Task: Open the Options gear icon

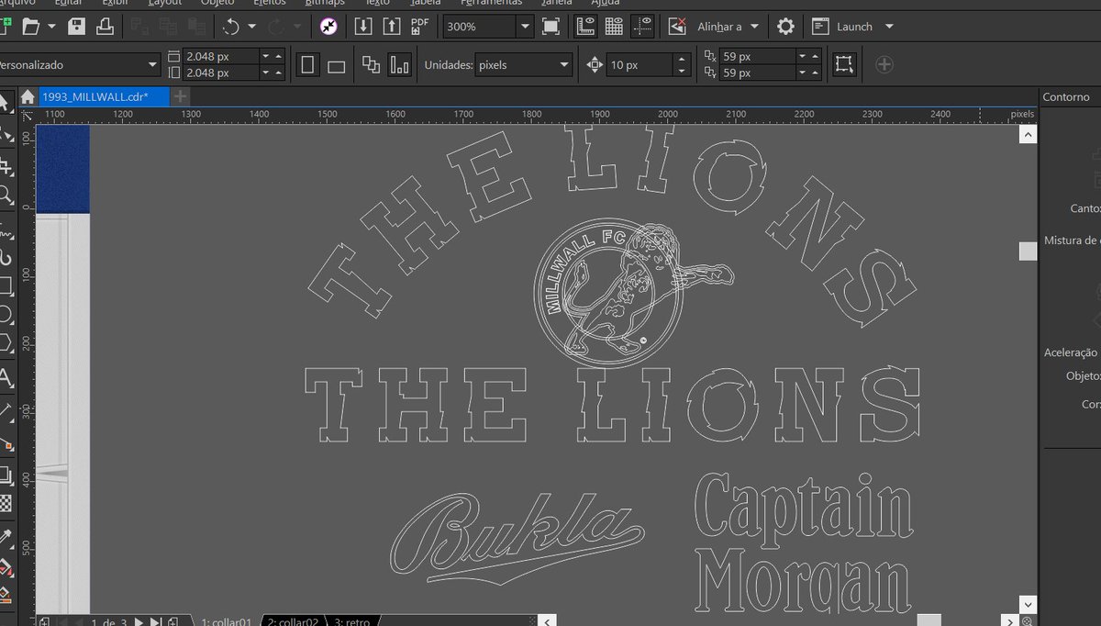Action: point(785,27)
